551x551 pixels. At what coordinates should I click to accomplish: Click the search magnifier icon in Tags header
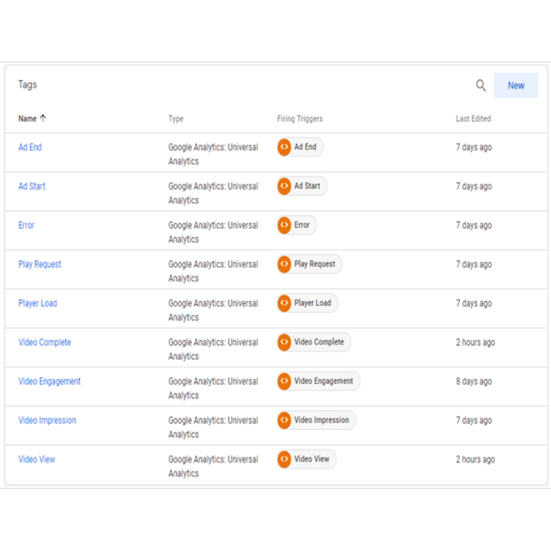[481, 85]
